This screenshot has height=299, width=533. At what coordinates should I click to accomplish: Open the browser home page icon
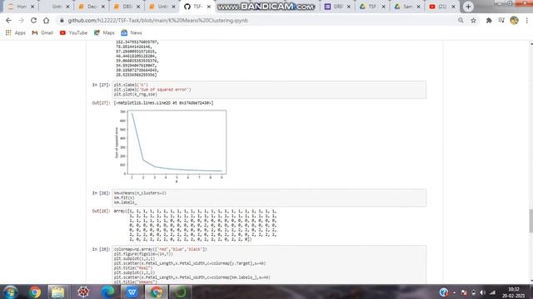(x=47, y=20)
